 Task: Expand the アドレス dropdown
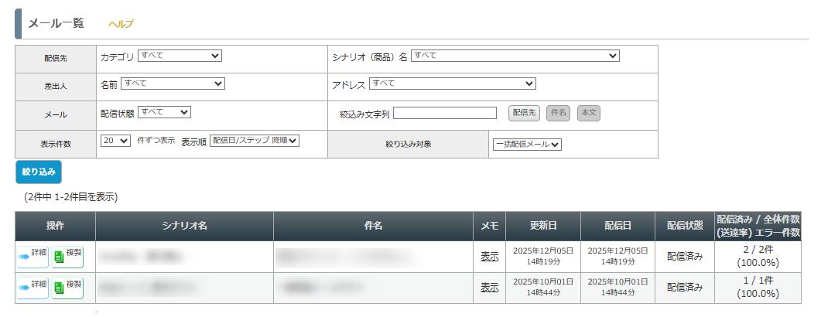(x=452, y=84)
